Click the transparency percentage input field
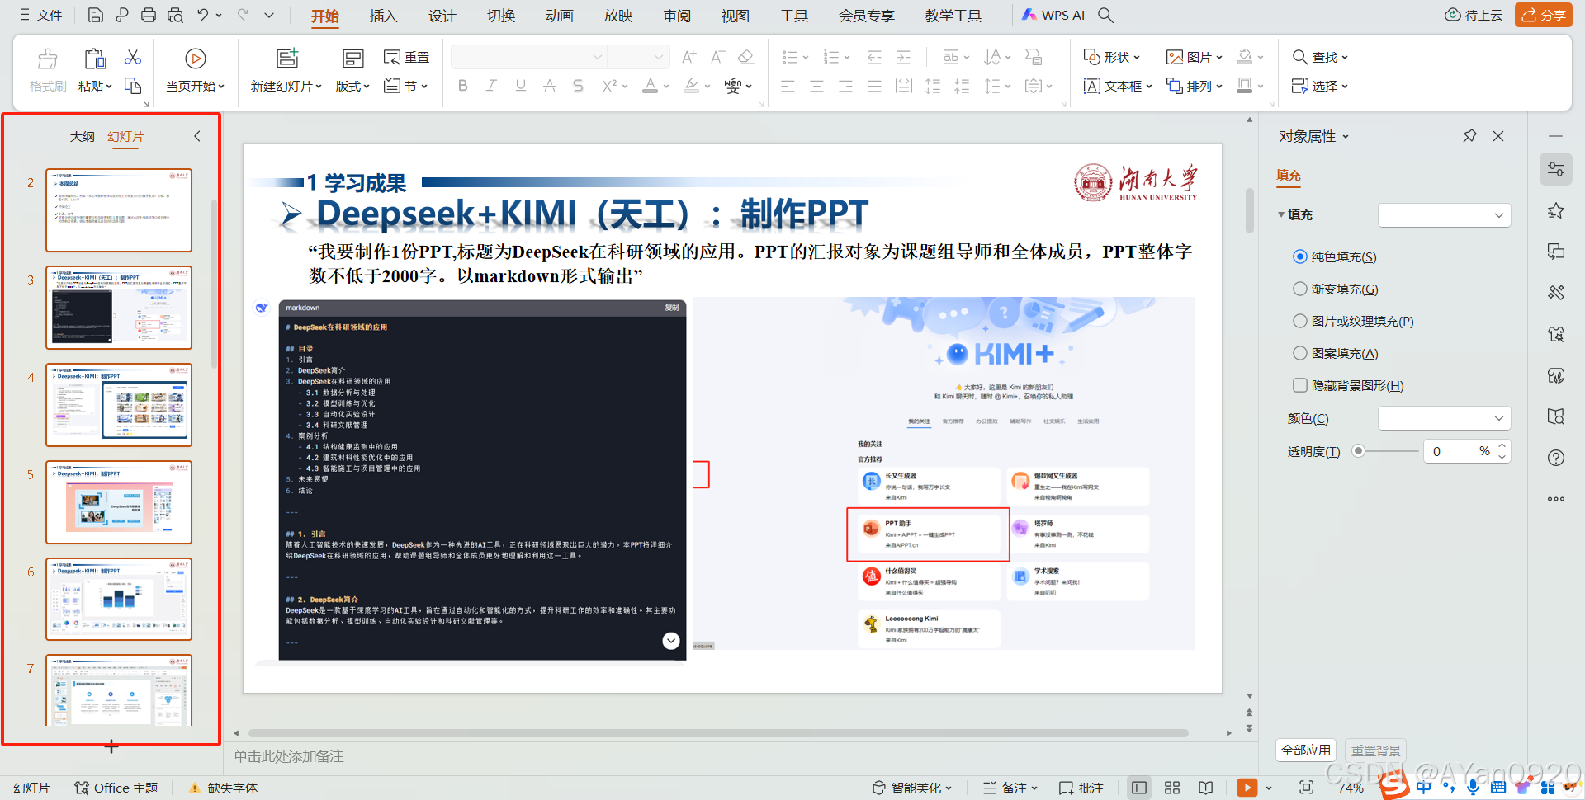Viewport: 1585px width, 800px height. 1458,451
